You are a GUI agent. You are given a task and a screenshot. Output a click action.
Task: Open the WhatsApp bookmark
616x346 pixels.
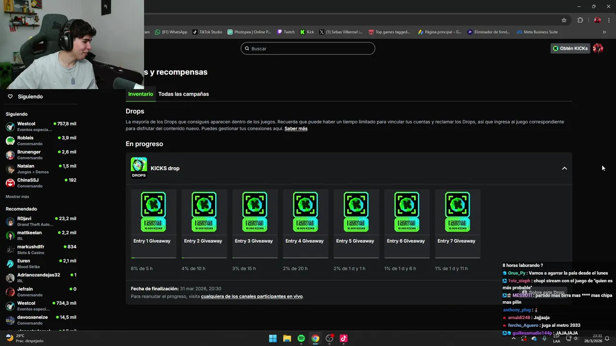171,32
